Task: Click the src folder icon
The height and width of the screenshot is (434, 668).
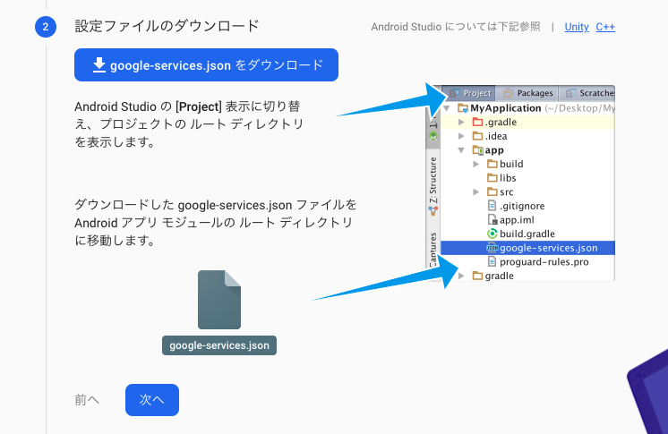Action: pyautogui.click(x=492, y=192)
